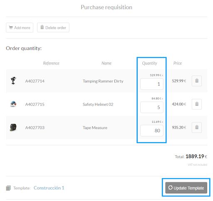This screenshot has height=201, width=213.
Task: Click trash icon for Tape Measure
Action: 197,127
